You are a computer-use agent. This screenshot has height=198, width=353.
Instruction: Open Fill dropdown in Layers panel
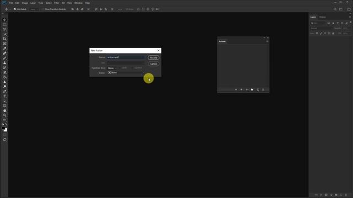point(346,33)
